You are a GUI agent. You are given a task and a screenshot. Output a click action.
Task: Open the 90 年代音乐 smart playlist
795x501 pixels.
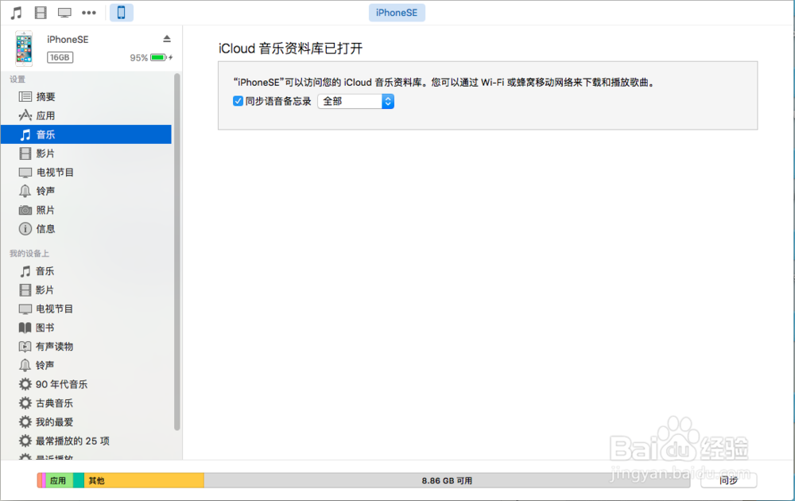pos(86,384)
